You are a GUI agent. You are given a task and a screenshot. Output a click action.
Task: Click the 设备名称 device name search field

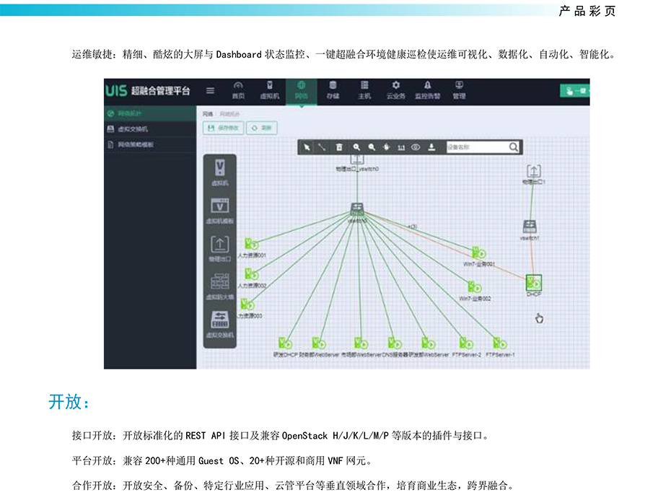coord(477,147)
